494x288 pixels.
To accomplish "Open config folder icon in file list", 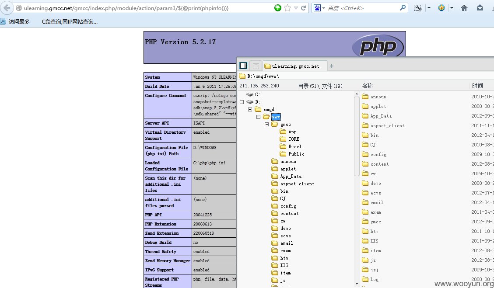I will 365,154.
